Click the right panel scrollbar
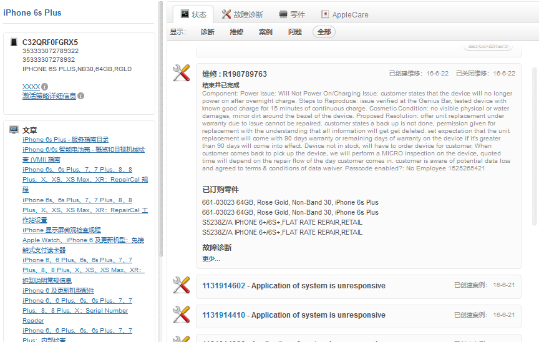The height and width of the screenshot is (342, 539). [x=535, y=147]
